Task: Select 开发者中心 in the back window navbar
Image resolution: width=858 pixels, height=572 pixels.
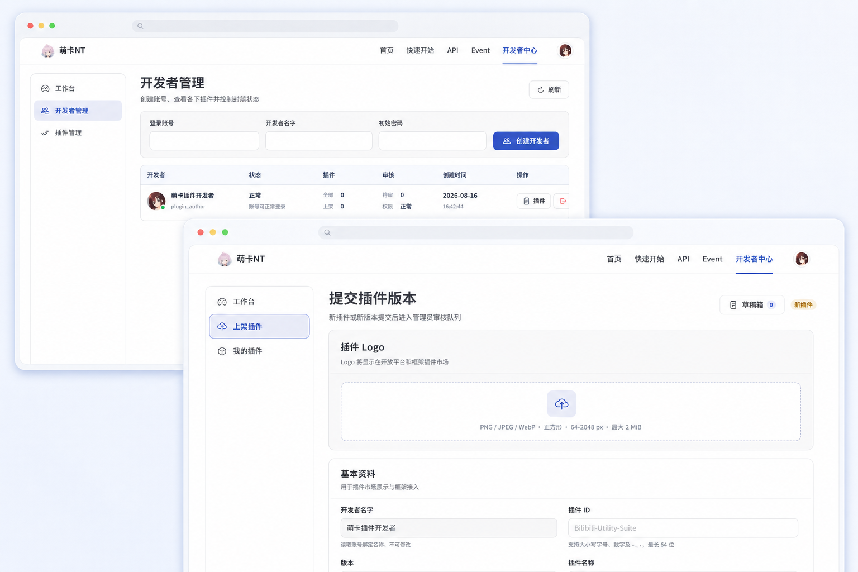Action: click(x=519, y=51)
